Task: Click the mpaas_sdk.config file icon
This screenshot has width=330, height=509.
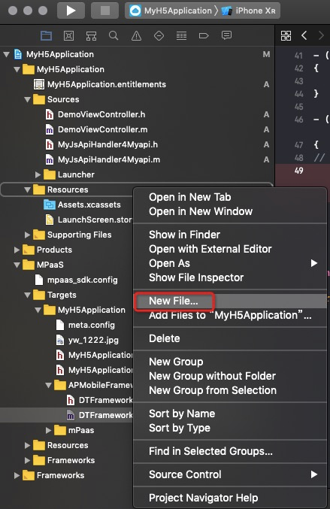Action: coord(39,280)
